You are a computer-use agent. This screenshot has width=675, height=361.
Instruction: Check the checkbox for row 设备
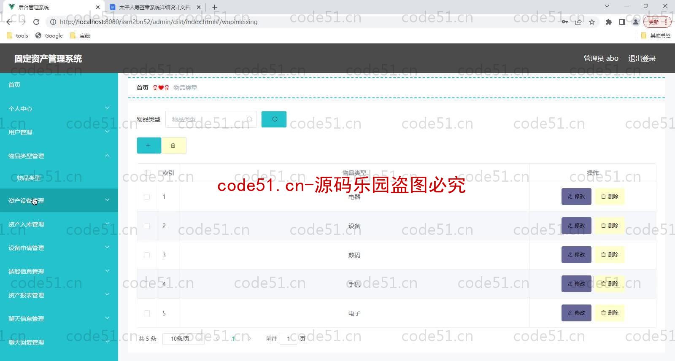point(147,226)
